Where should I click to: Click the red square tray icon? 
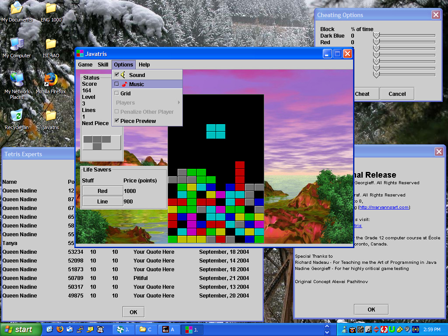pos(384,329)
